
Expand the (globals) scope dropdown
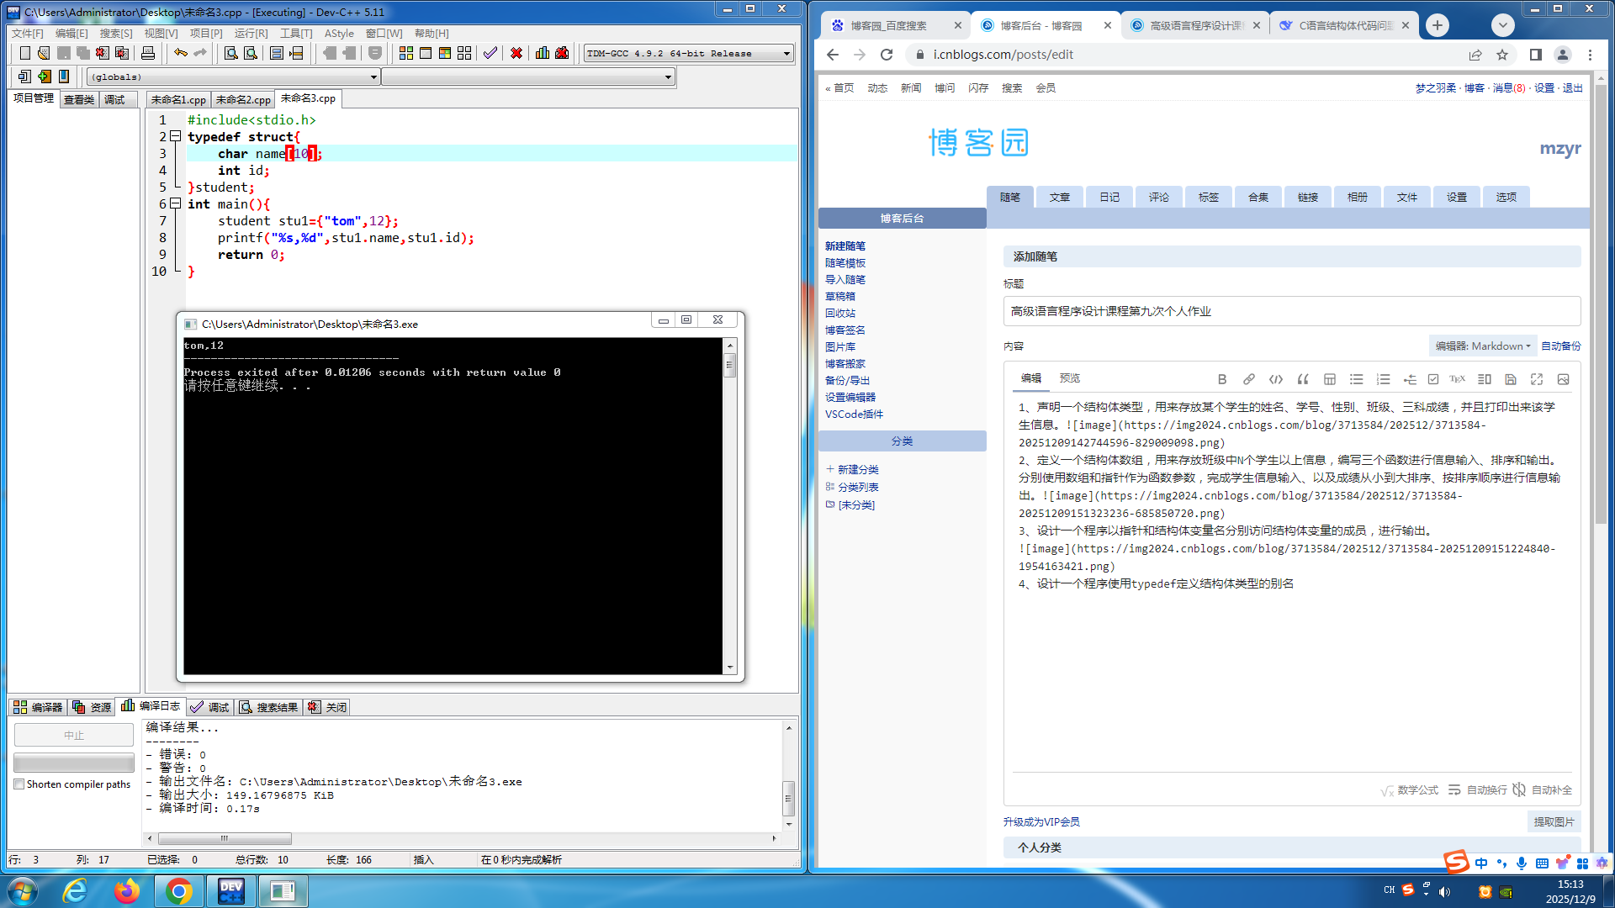tap(373, 77)
